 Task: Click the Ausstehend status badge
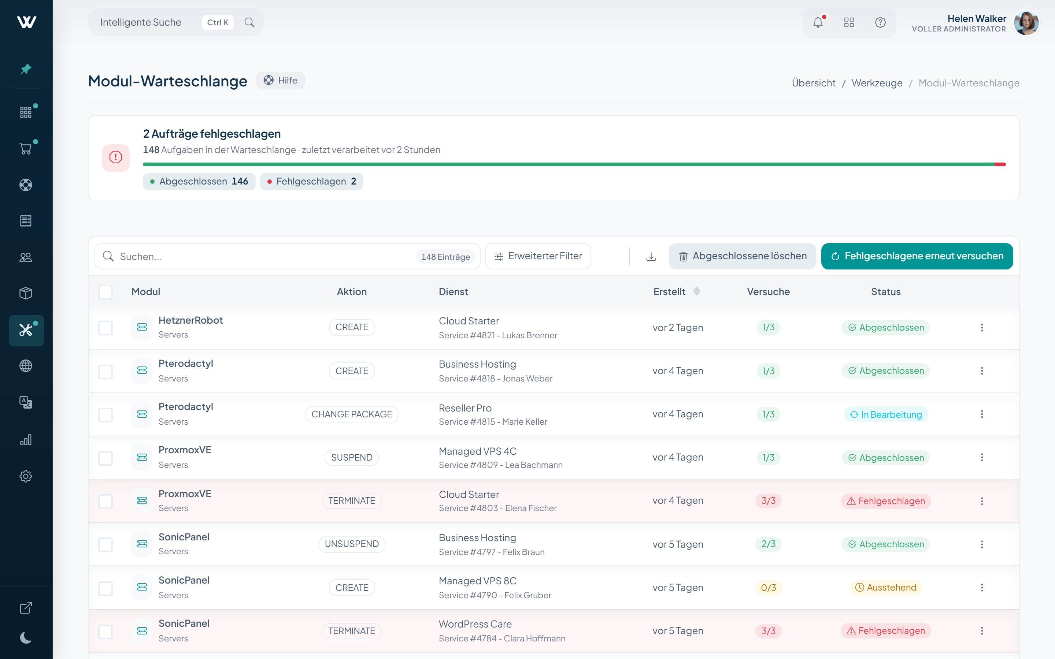(x=886, y=588)
